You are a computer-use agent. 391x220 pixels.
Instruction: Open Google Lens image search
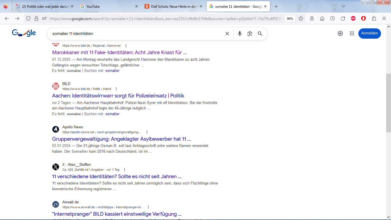point(250,34)
